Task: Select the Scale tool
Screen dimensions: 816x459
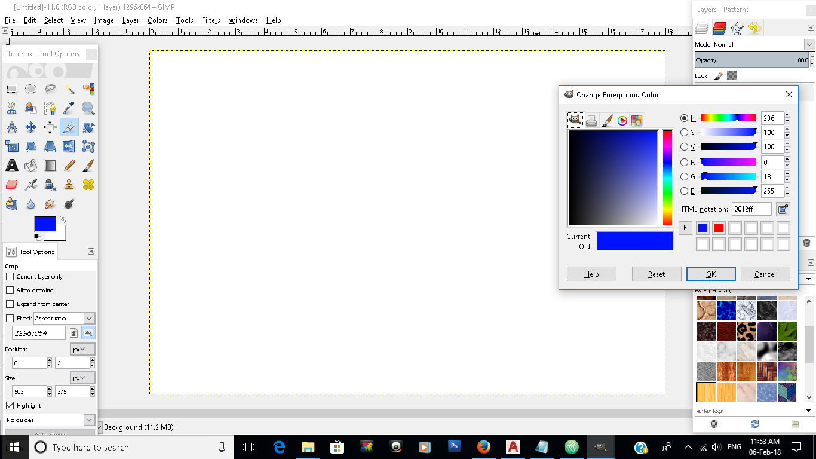Action: point(12,146)
